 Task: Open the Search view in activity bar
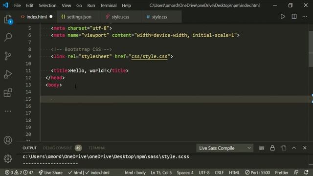(x=8, y=37)
